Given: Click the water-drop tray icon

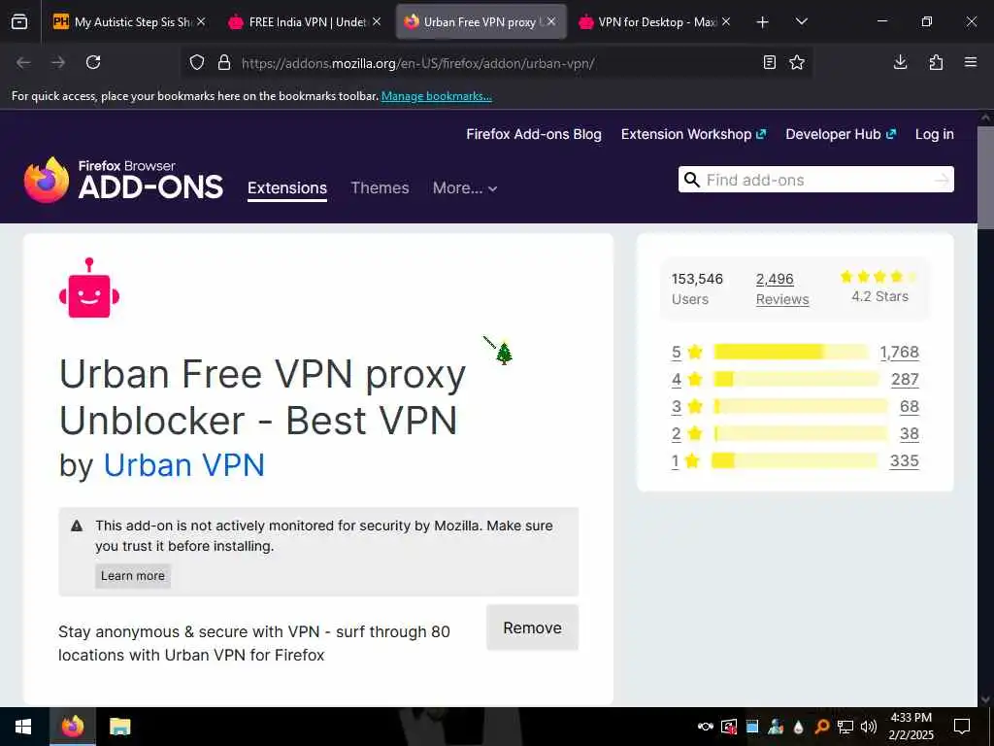Looking at the screenshot, I should (x=799, y=727).
